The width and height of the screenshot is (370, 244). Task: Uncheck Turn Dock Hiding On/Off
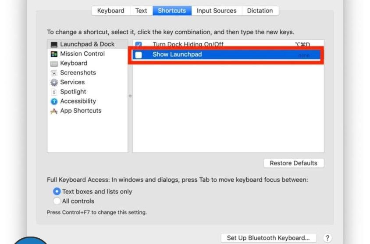pyautogui.click(x=139, y=45)
